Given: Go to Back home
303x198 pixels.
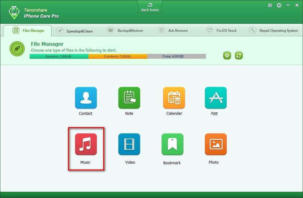Looking at the screenshot, I should click(150, 7).
